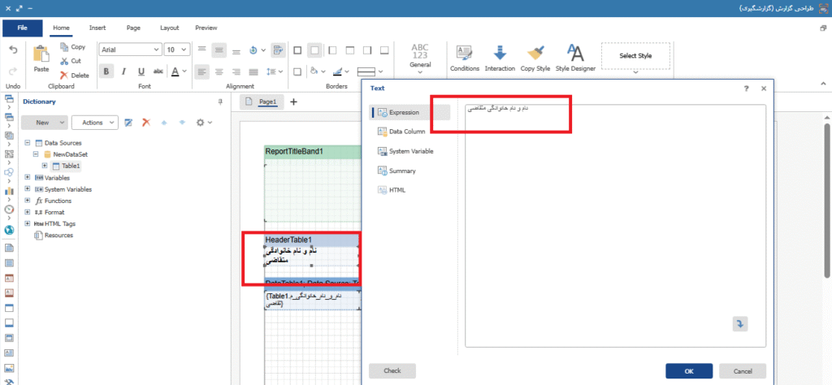Toggle italic text formatting
This screenshot has width=832, height=385.
click(123, 71)
